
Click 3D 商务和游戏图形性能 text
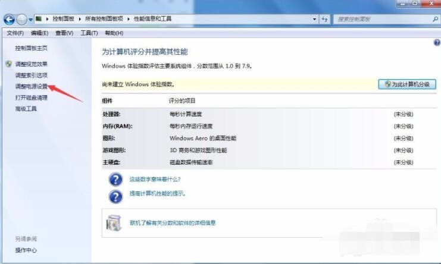(x=198, y=150)
